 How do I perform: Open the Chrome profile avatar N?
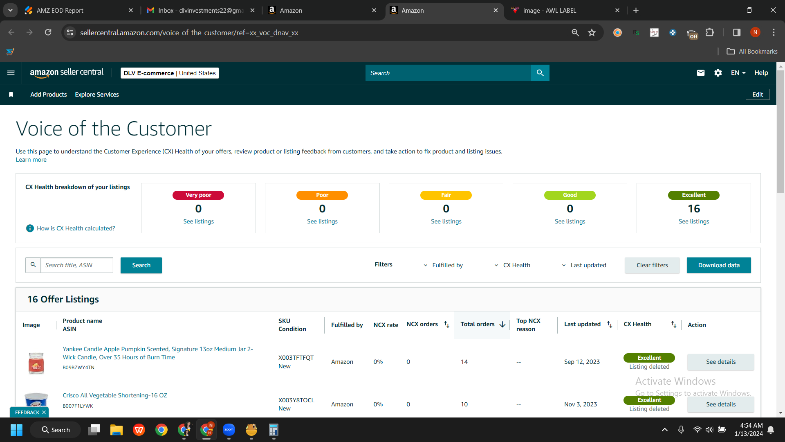coord(755,32)
